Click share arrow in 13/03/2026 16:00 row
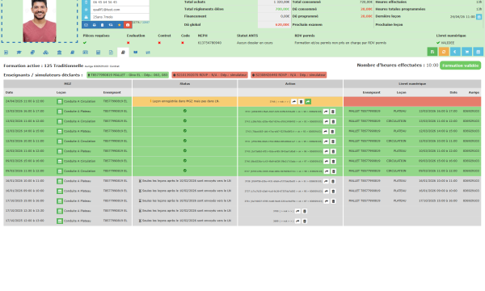 tap(326, 112)
